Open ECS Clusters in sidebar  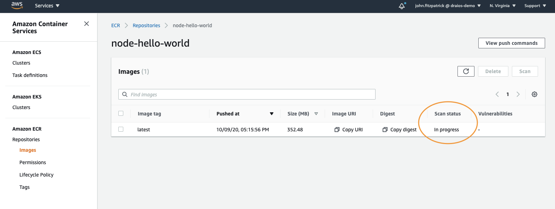(x=21, y=63)
